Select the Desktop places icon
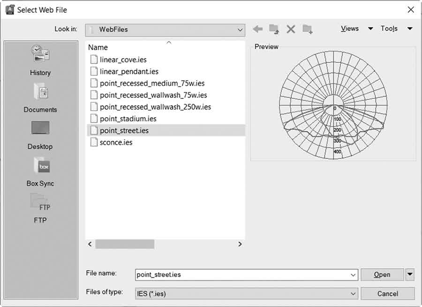Screen dimensions: 422x307 pyautogui.click(x=40, y=135)
